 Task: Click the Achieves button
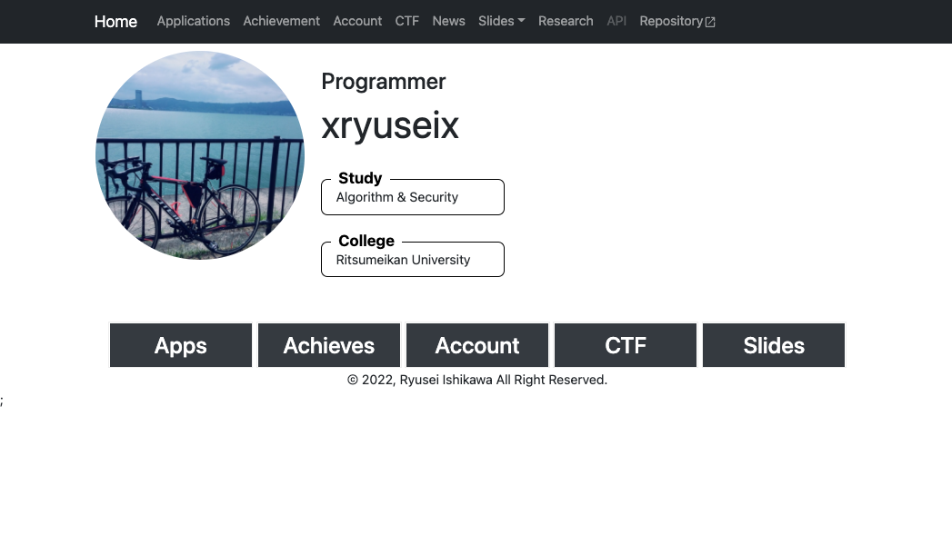pos(329,345)
